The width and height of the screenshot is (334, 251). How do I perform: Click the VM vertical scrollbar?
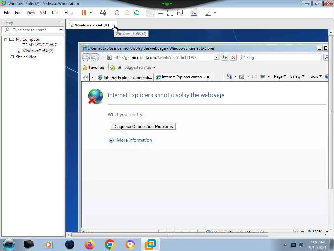pyautogui.click(x=331, y=112)
